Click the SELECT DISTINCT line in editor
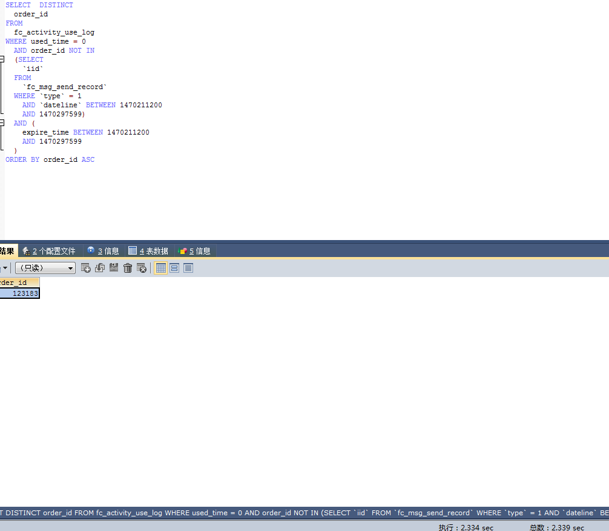The width and height of the screenshot is (609, 531). [x=39, y=5]
